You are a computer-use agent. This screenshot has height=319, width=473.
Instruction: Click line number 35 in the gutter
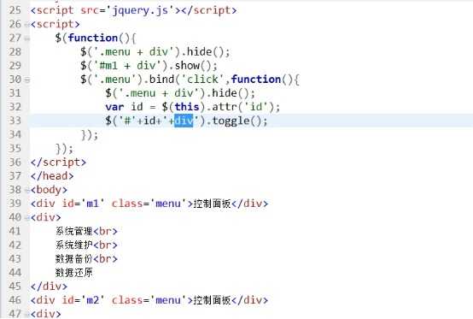[x=15, y=149]
